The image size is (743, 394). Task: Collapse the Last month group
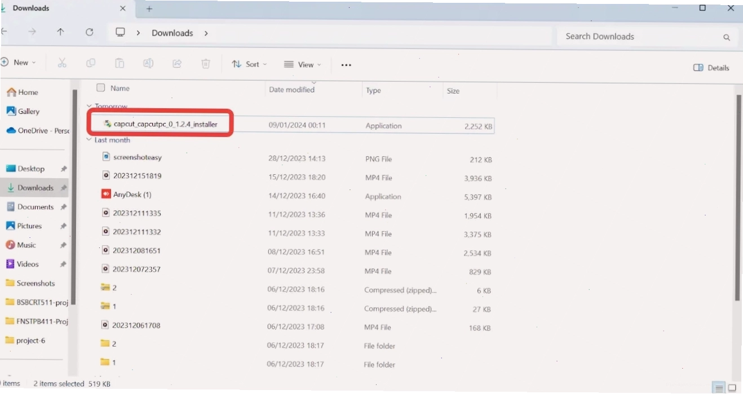(89, 140)
